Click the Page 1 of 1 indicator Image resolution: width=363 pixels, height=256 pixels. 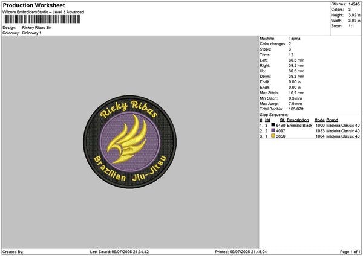[350, 252]
